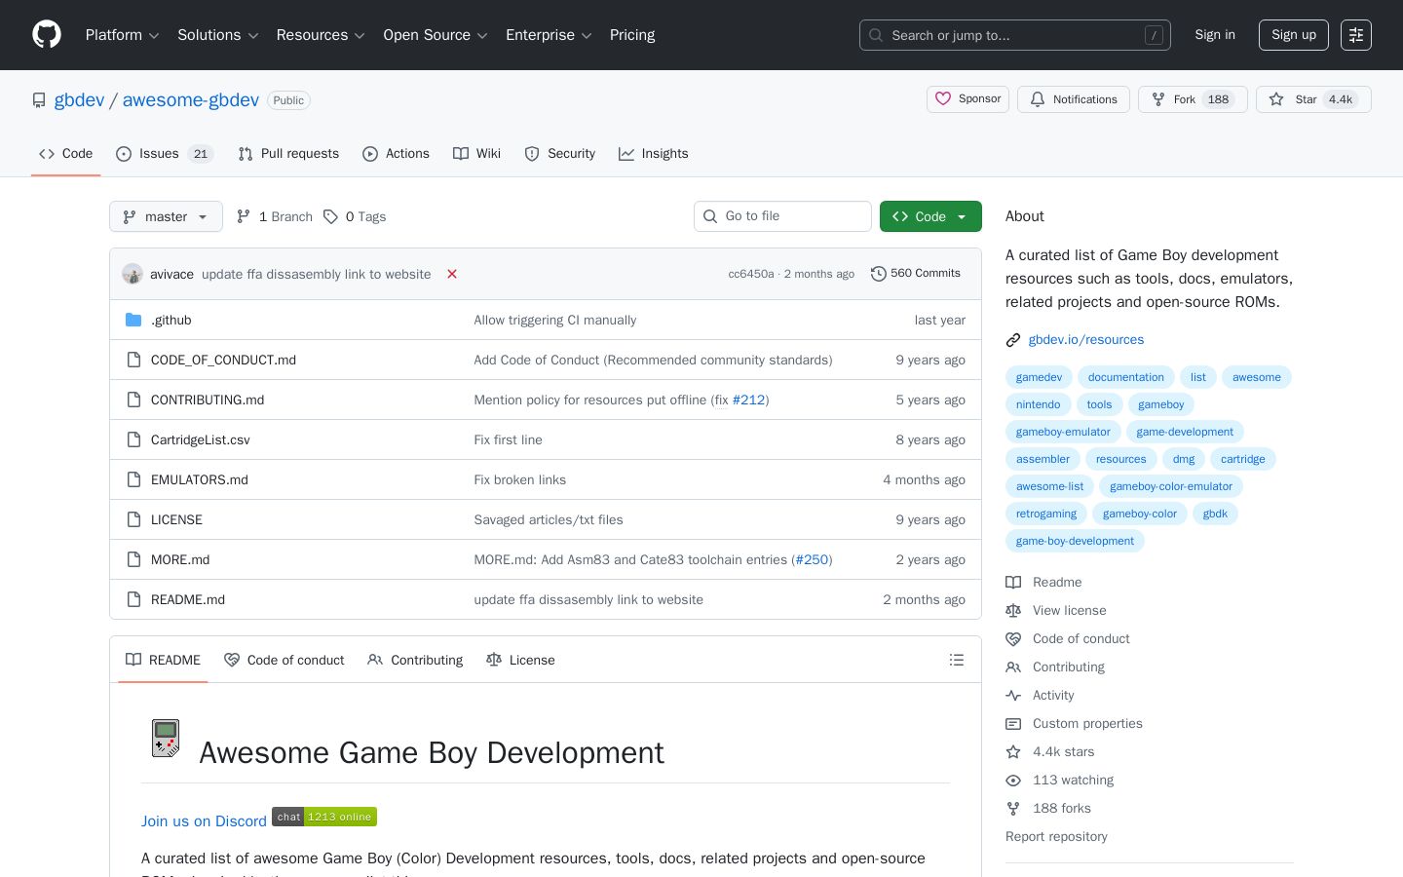Switch to the Wiki tab
Screen dimensions: 1403x877
pos(476,154)
